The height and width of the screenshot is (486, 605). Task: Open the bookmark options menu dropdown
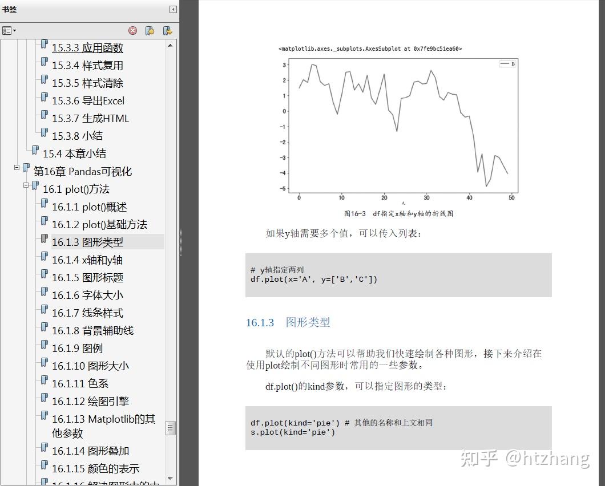coord(9,30)
